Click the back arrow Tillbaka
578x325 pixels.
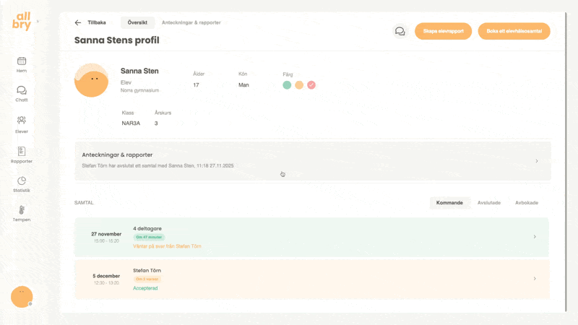pos(78,23)
